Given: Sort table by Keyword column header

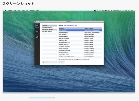Looking at the screenshot, I should [71, 28].
